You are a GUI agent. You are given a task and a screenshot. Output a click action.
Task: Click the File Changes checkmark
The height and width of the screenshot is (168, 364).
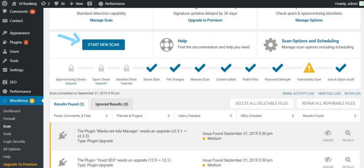coord(175,68)
